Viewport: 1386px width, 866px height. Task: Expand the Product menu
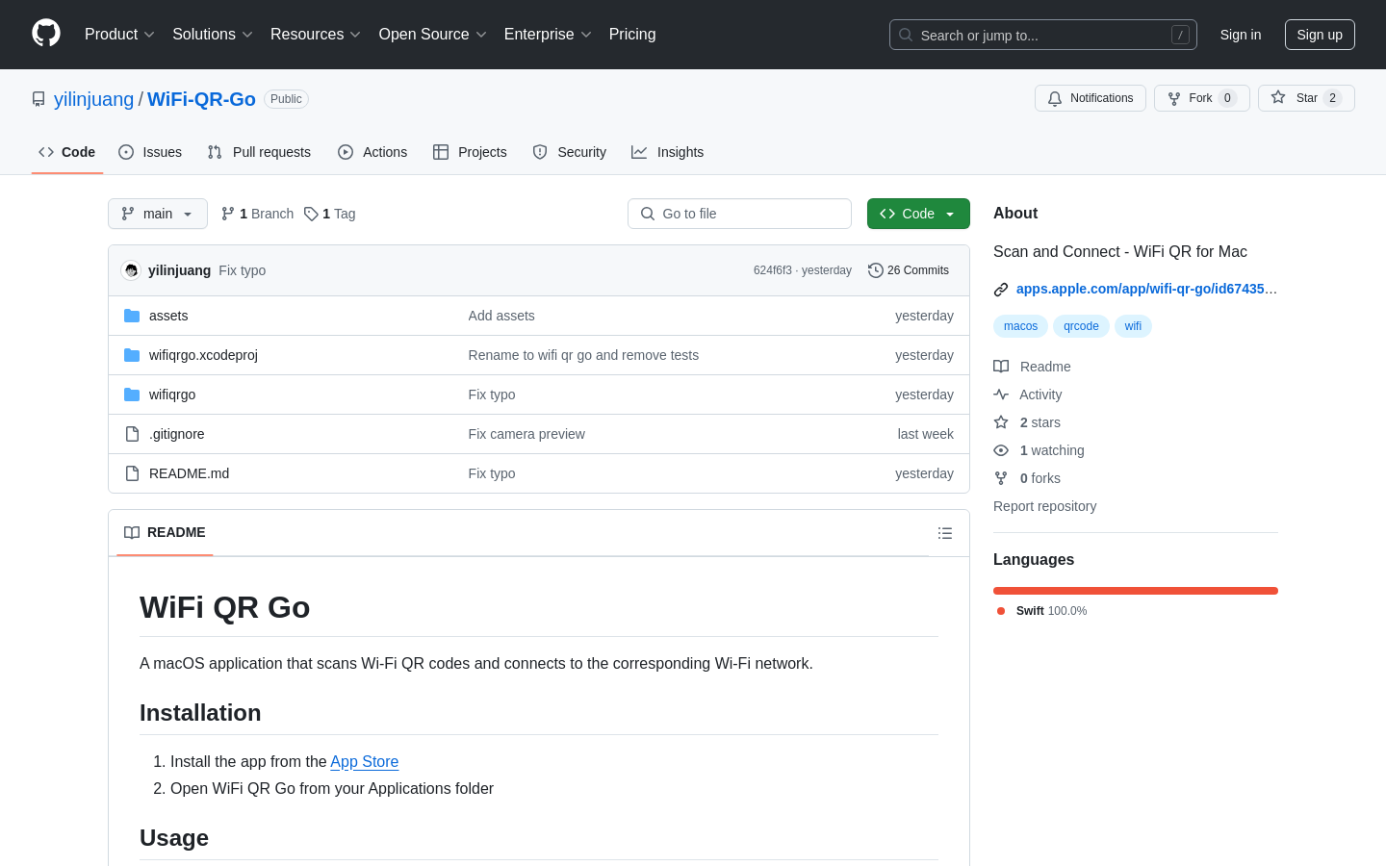coord(119,34)
